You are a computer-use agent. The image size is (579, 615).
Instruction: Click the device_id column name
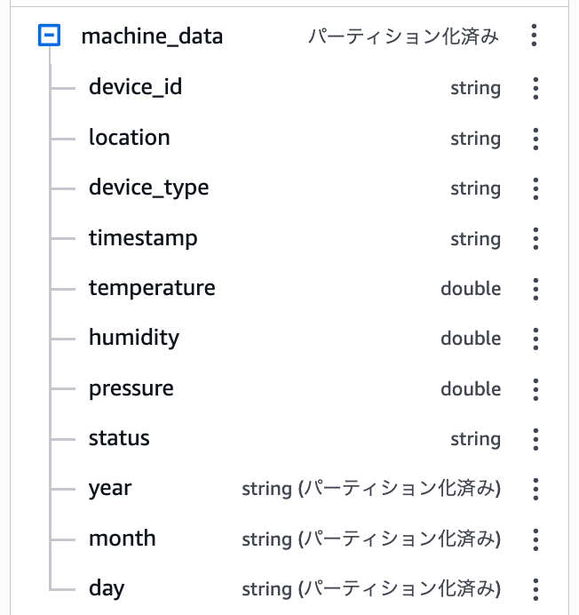pos(135,87)
